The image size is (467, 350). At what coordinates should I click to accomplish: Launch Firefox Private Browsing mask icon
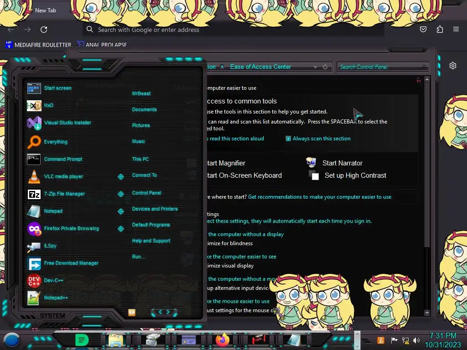(x=34, y=229)
